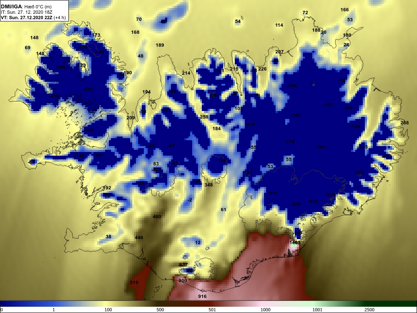Select the 226 map value
Image resolution: width=417 pixels, height=313 pixels.
pyautogui.click(x=262, y=69)
